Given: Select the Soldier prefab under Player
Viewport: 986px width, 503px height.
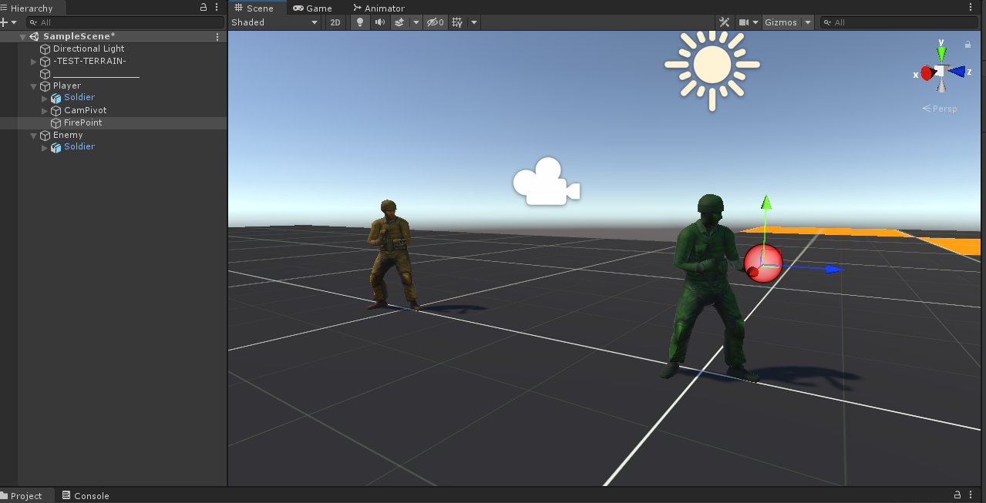Looking at the screenshot, I should (79, 98).
